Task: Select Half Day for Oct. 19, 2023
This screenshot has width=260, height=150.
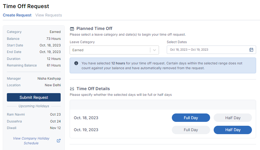Action: tap(233, 130)
